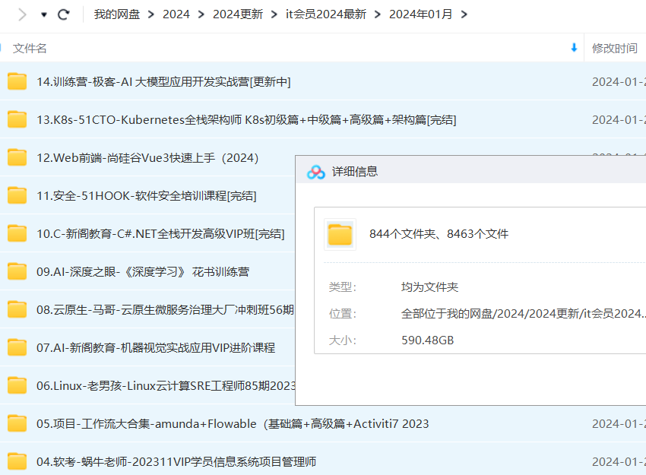
Task: Click folder icon of 14.训练营-极客 row
Action: tap(17, 81)
